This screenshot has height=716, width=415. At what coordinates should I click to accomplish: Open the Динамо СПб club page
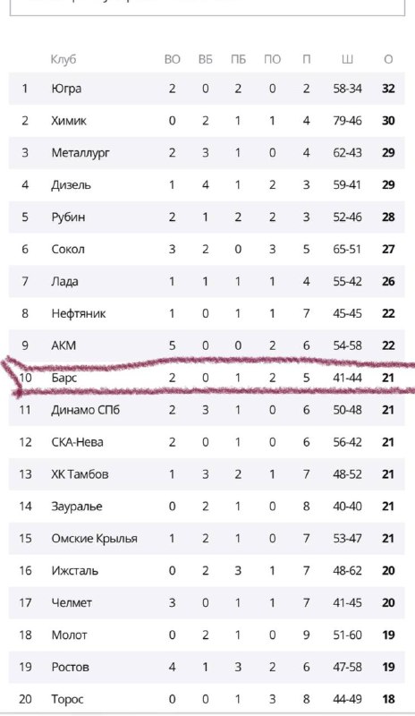click(x=85, y=410)
